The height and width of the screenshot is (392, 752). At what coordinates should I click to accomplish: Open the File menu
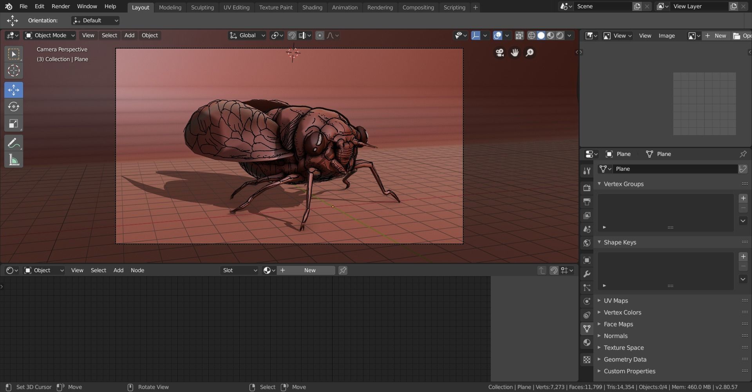[x=23, y=6]
